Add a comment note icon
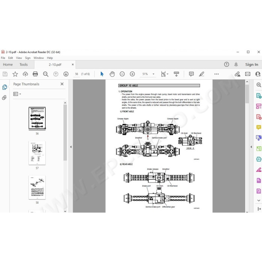Screen dimensions: 262x262 click(191, 74)
